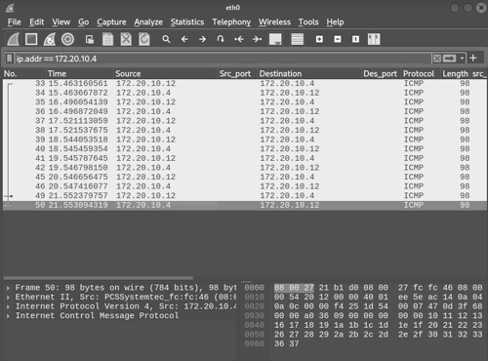Open the Tools menu
The image size is (488, 361).
[308, 22]
